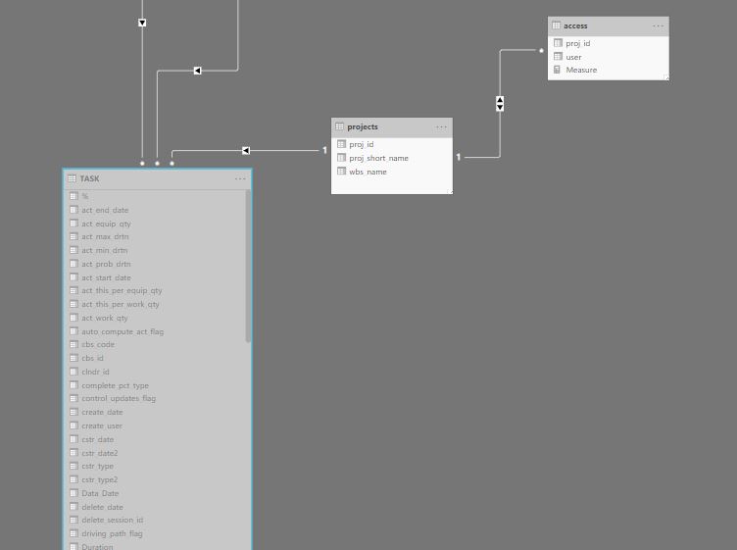Click the projects table's corner resize handle

click(450, 191)
